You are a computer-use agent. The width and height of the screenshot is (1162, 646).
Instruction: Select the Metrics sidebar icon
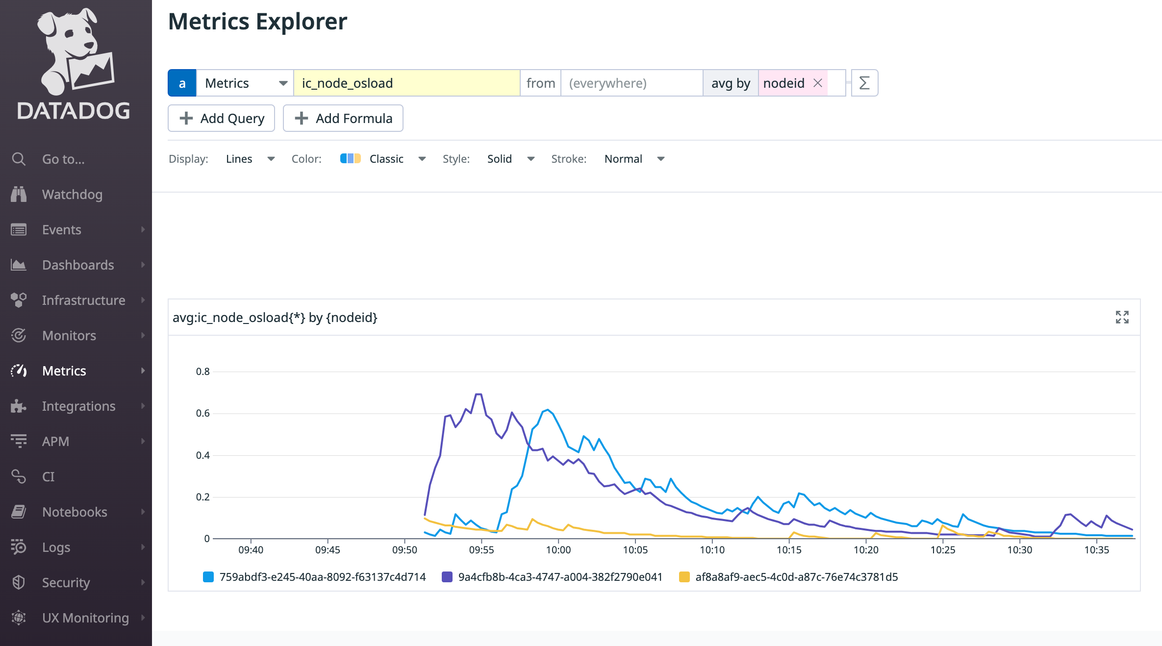19,371
